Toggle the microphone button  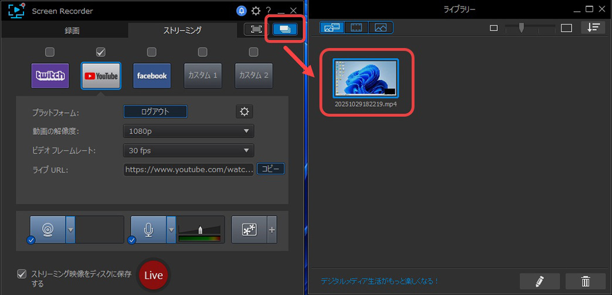(148, 229)
